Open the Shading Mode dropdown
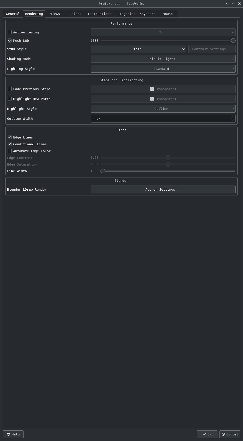This screenshot has width=243, height=441. point(163,59)
